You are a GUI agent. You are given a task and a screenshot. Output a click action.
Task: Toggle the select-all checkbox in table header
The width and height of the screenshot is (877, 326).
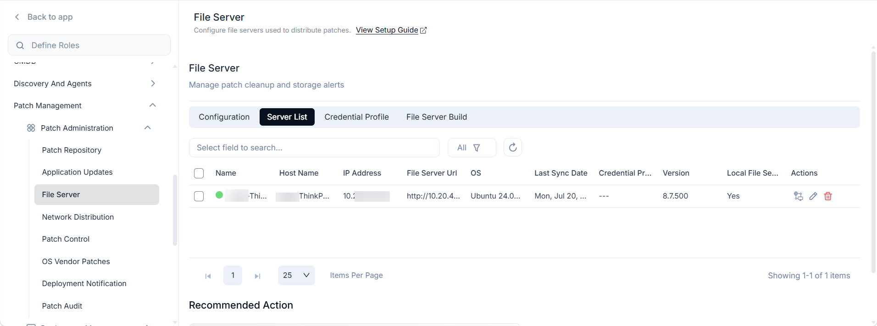click(x=199, y=173)
